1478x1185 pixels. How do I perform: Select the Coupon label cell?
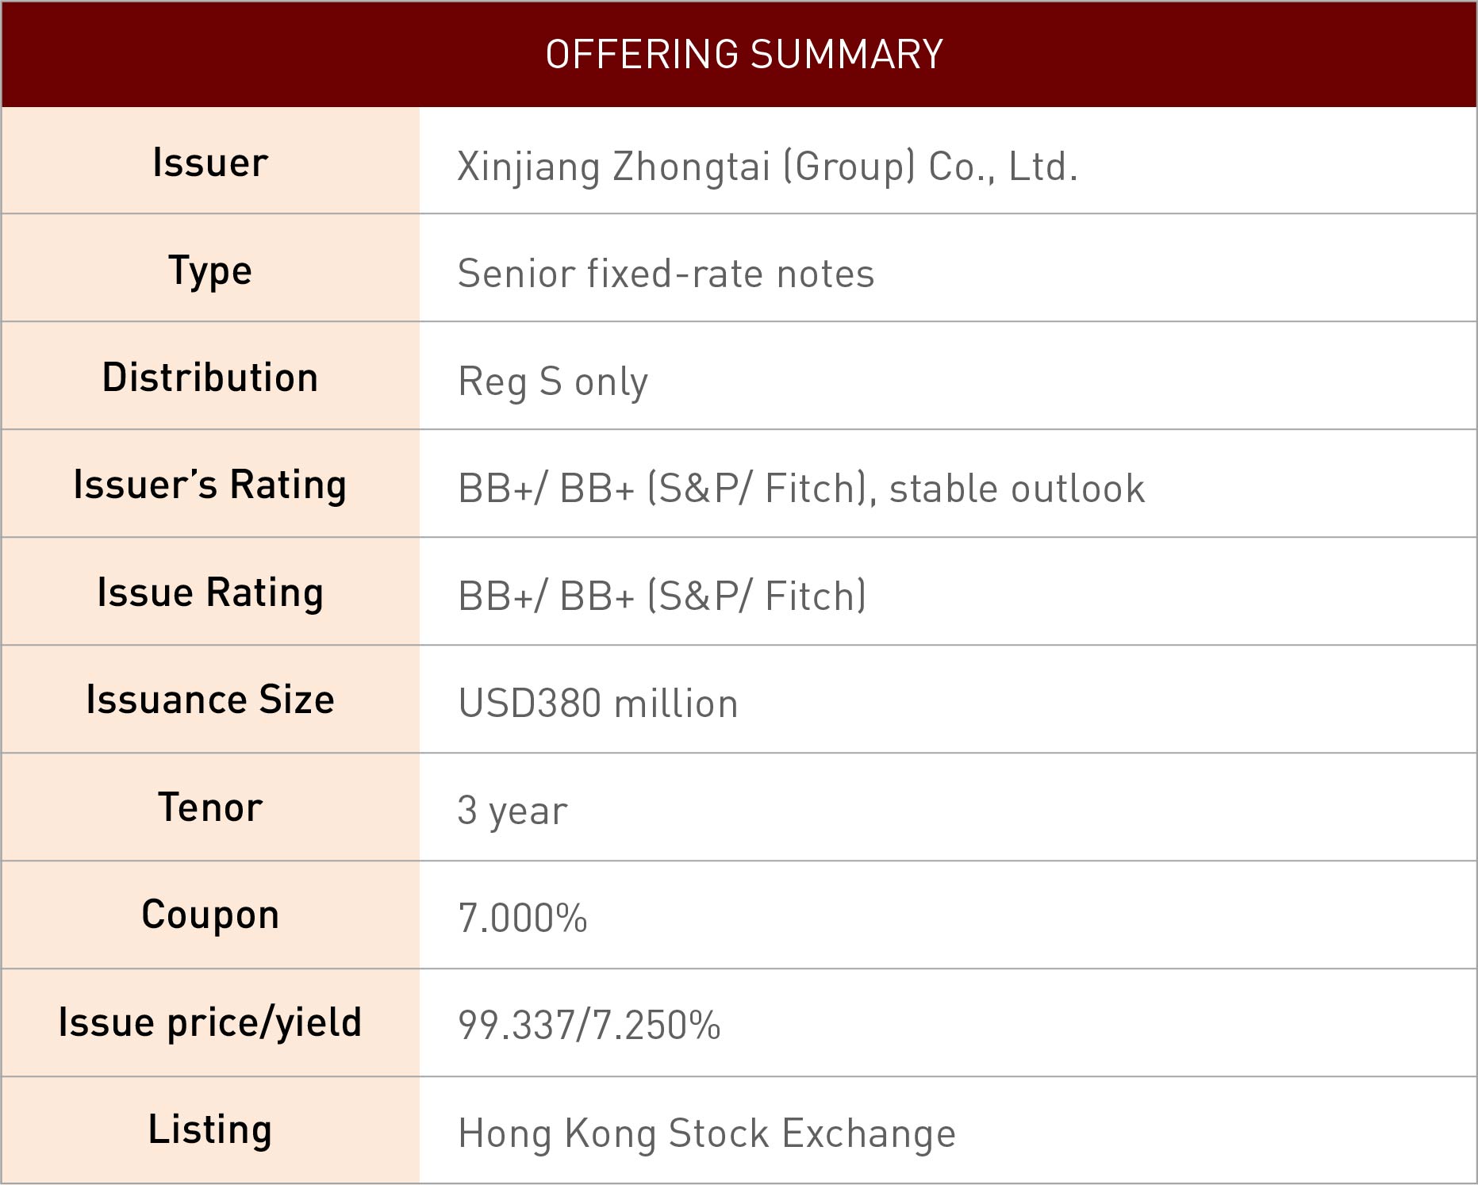click(x=210, y=915)
